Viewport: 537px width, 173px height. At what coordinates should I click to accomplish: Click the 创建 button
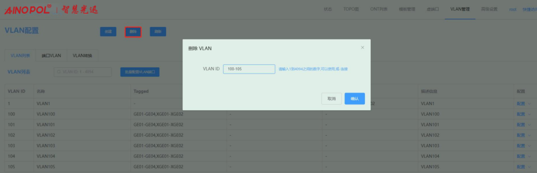(x=108, y=32)
